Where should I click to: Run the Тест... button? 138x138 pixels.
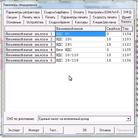pyautogui.click(x=54, y=130)
